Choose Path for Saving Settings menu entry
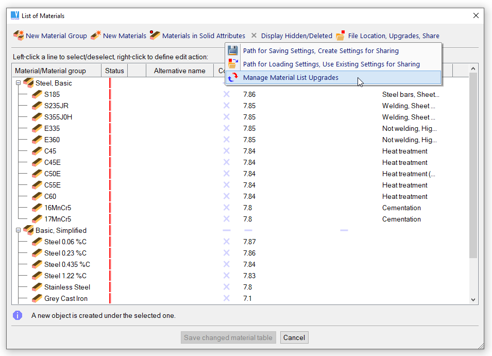This screenshot has width=492, height=356. click(320, 51)
